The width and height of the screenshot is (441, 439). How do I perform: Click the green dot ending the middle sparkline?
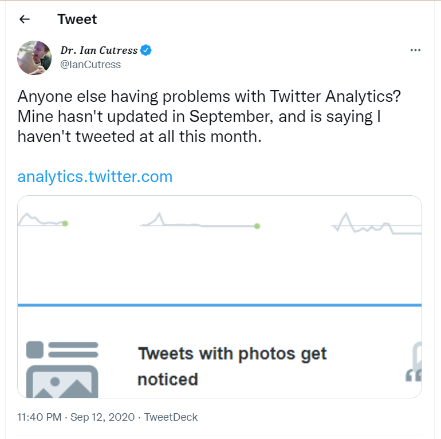coord(257,226)
